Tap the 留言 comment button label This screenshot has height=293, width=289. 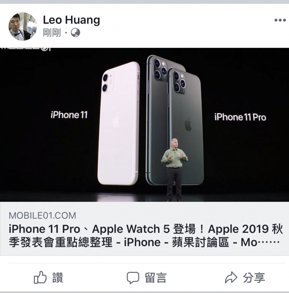click(x=155, y=278)
